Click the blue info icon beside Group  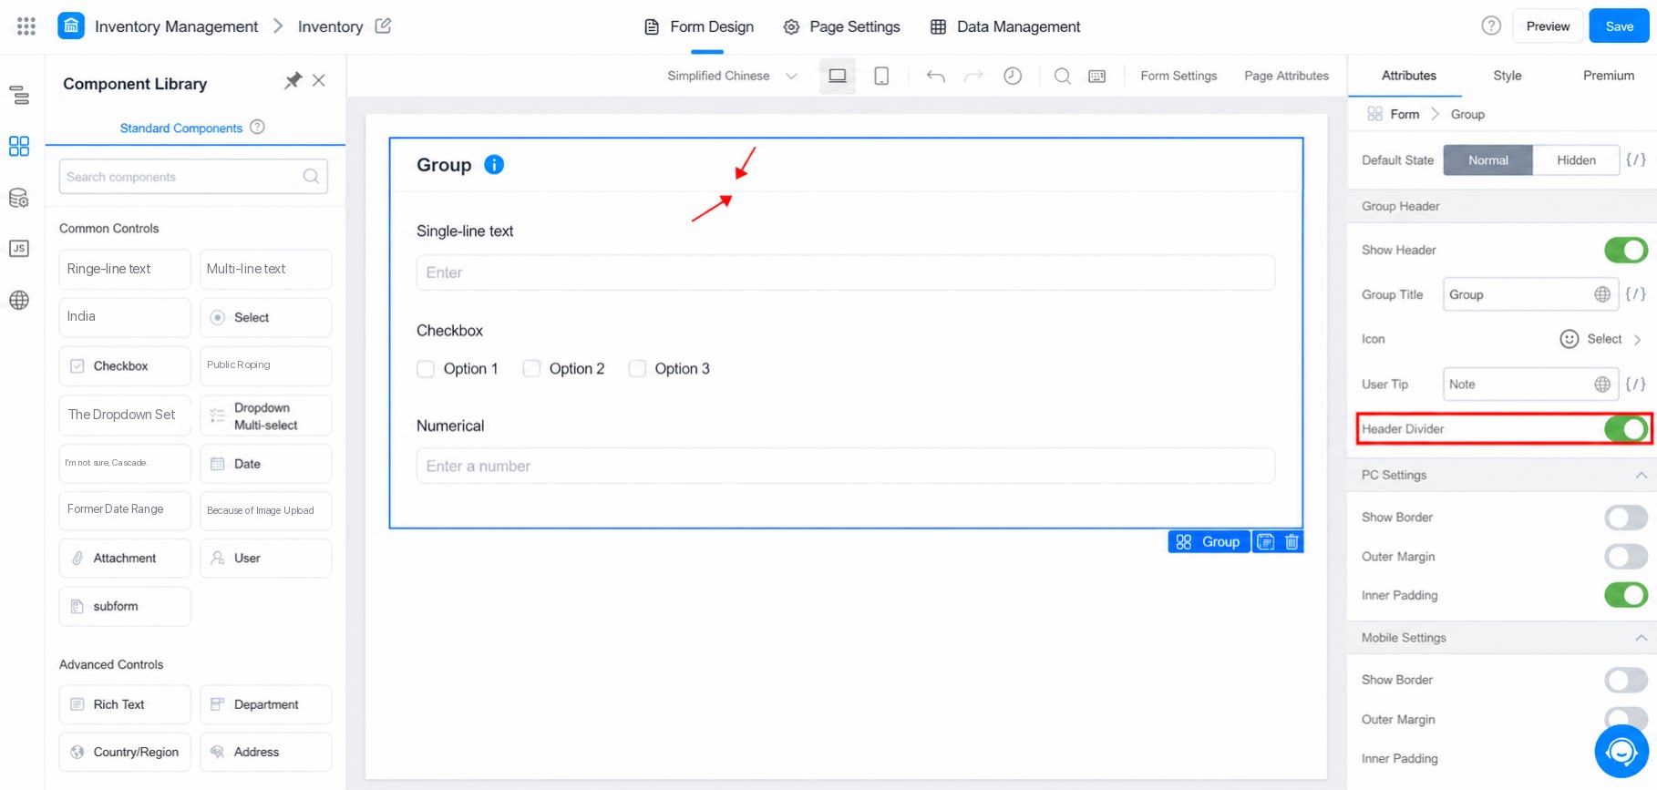(494, 165)
